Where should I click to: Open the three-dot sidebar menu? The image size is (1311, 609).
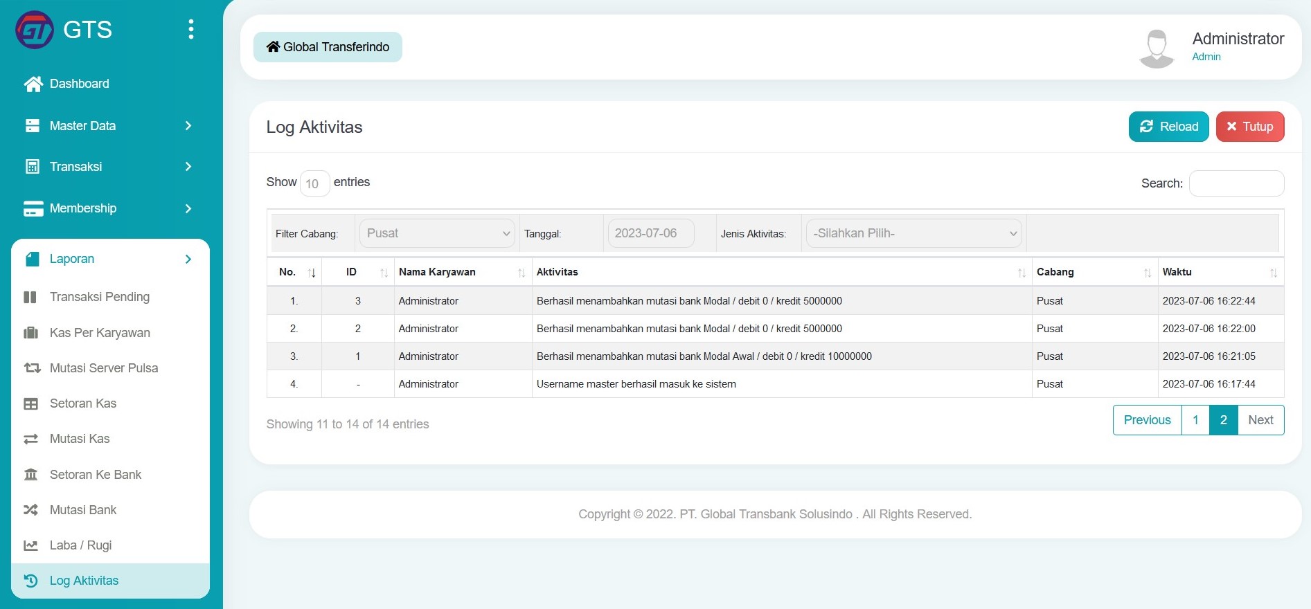click(x=191, y=29)
